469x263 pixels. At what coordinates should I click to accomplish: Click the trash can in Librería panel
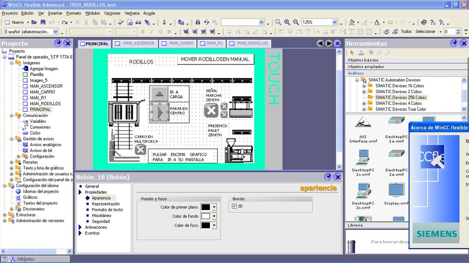(351, 246)
